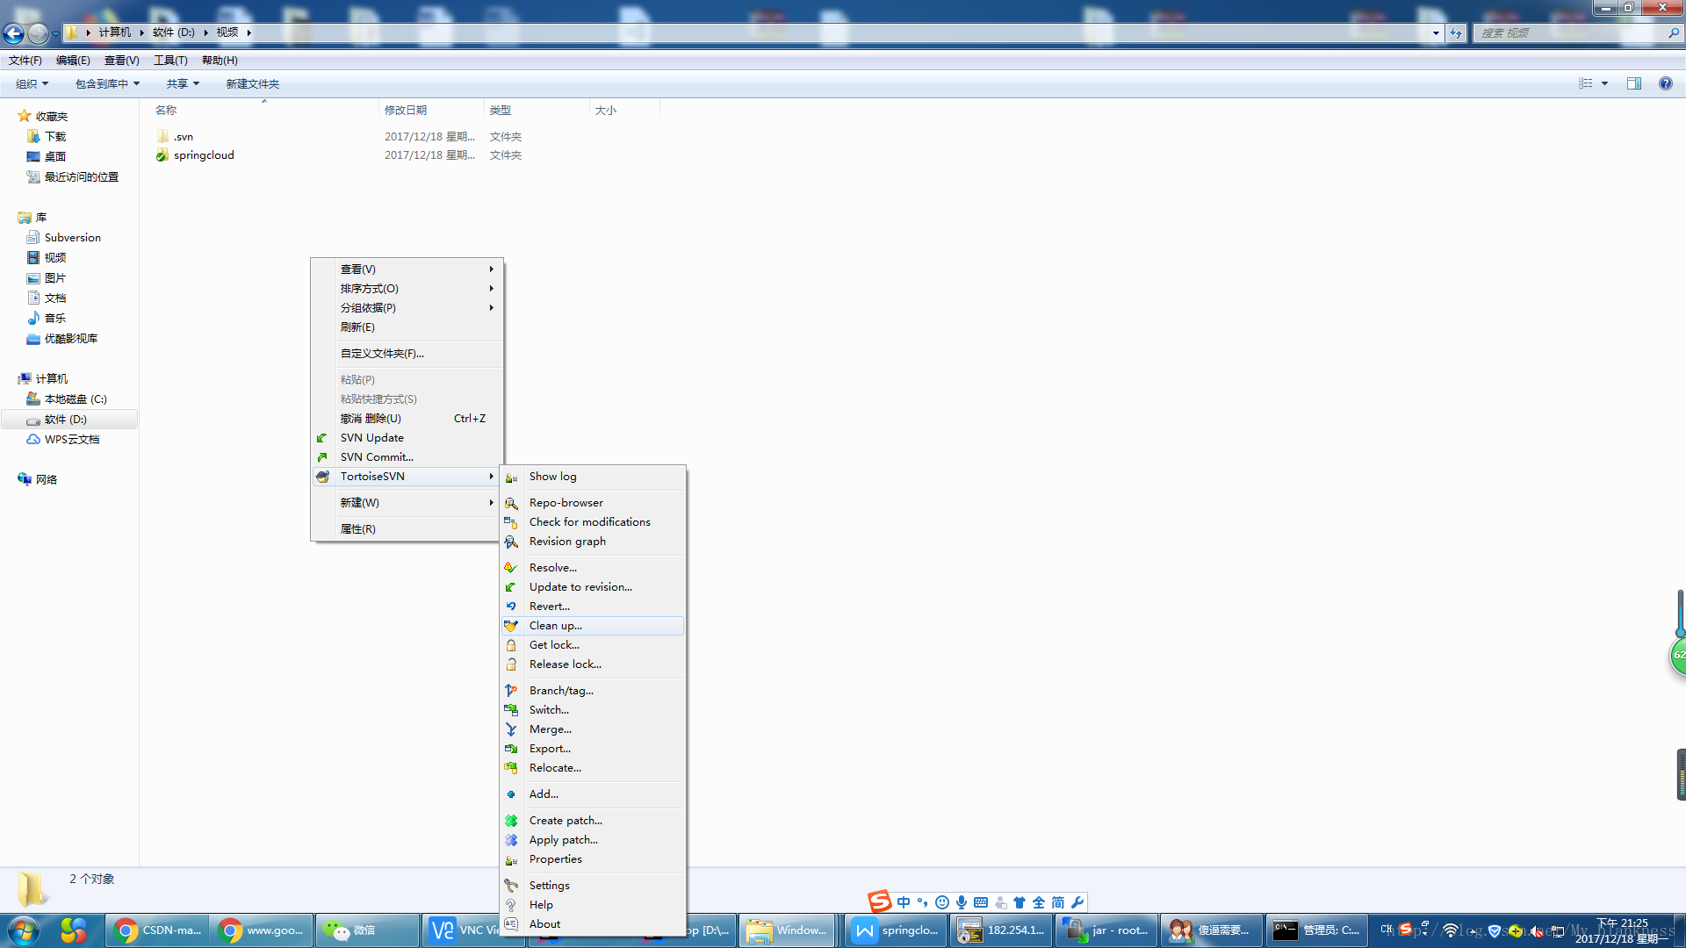1686x948 pixels.
Task: Click the Revision graph icon
Action: click(x=511, y=542)
